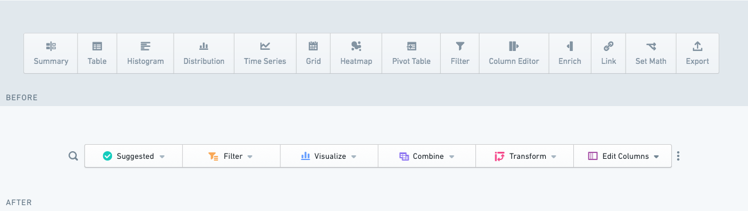Viewport: 748px width, 211px height.
Task: Open the Distribution chart
Action: 204,53
